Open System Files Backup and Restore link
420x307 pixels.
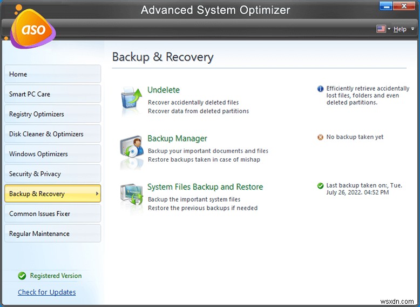tap(205, 186)
